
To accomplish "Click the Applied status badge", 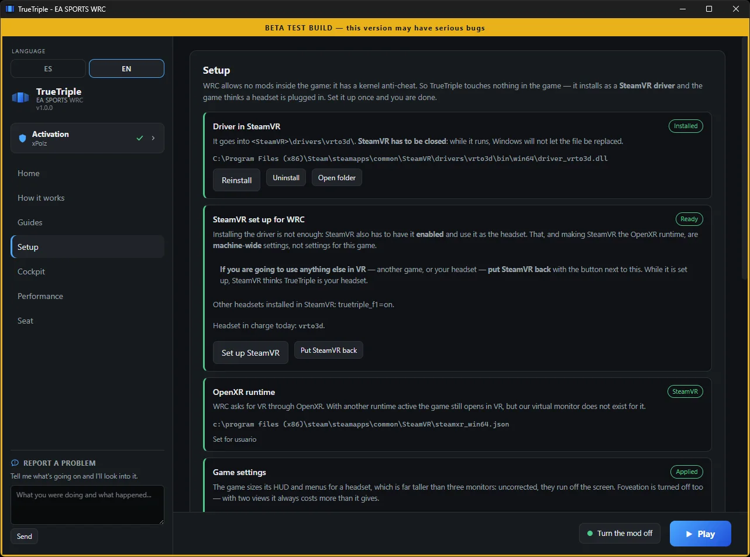I will (687, 472).
